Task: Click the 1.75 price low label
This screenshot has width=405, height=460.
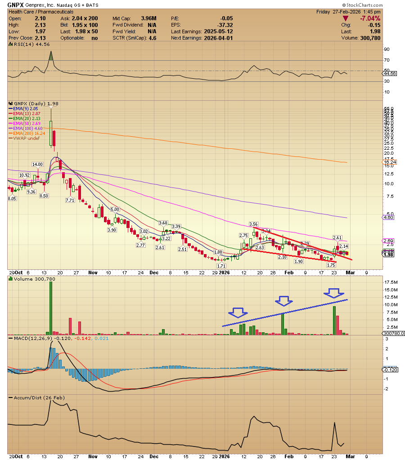Action: coord(331,265)
